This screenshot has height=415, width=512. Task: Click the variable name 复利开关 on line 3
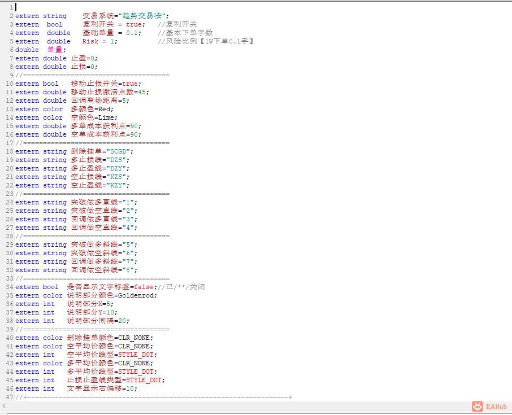click(x=98, y=24)
